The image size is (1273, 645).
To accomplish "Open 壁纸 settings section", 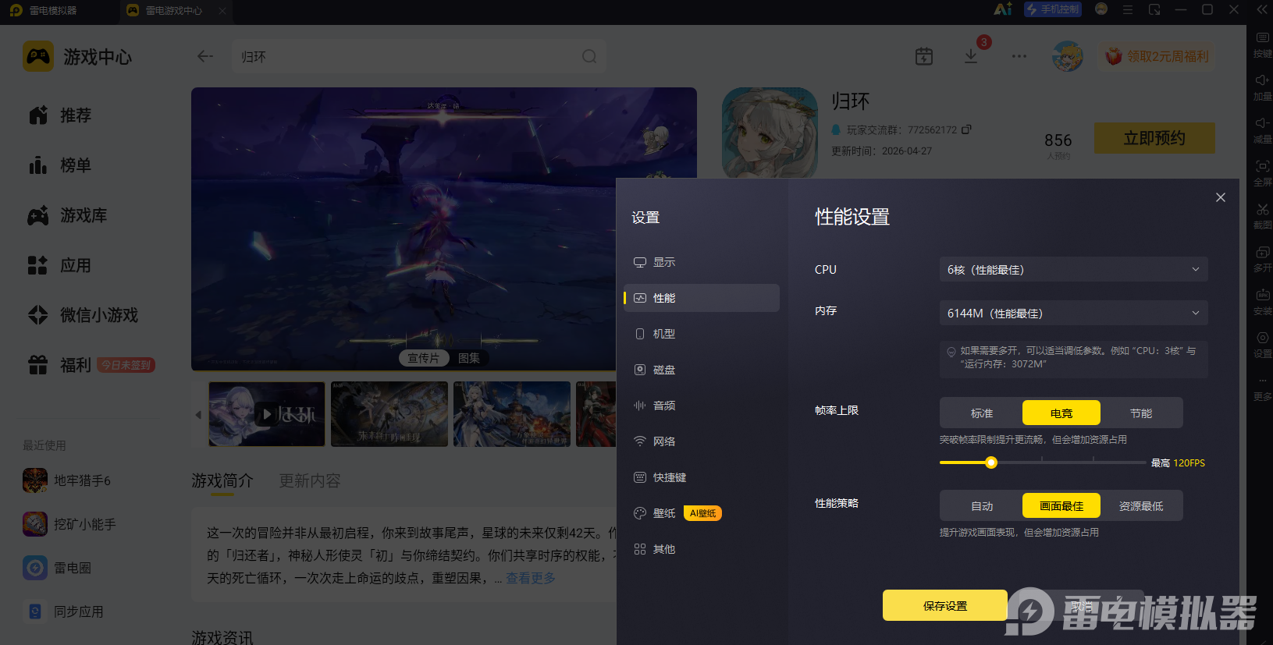I will (702, 513).
